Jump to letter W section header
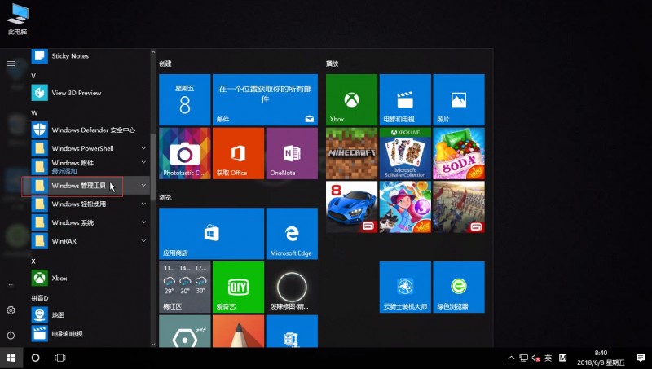 [34, 112]
